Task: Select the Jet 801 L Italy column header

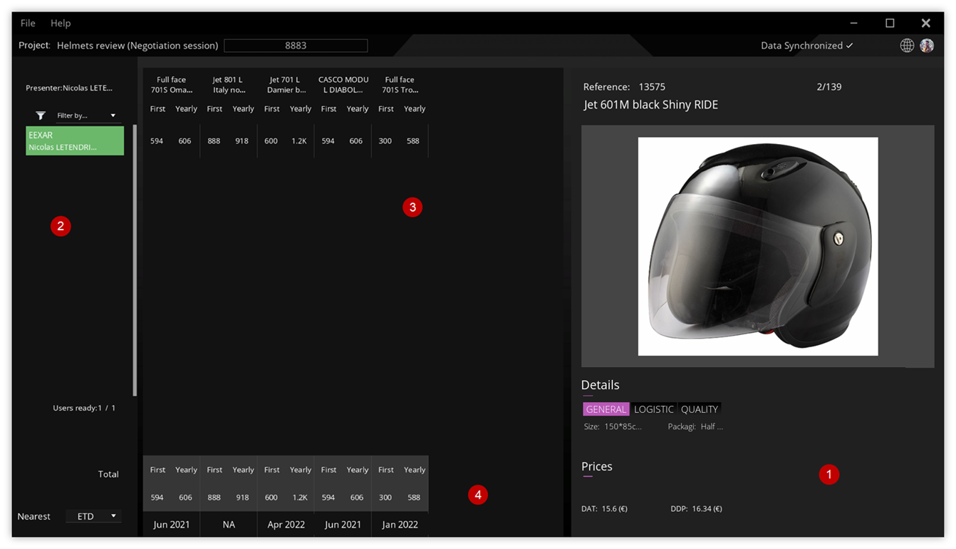Action: pos(229,85)
